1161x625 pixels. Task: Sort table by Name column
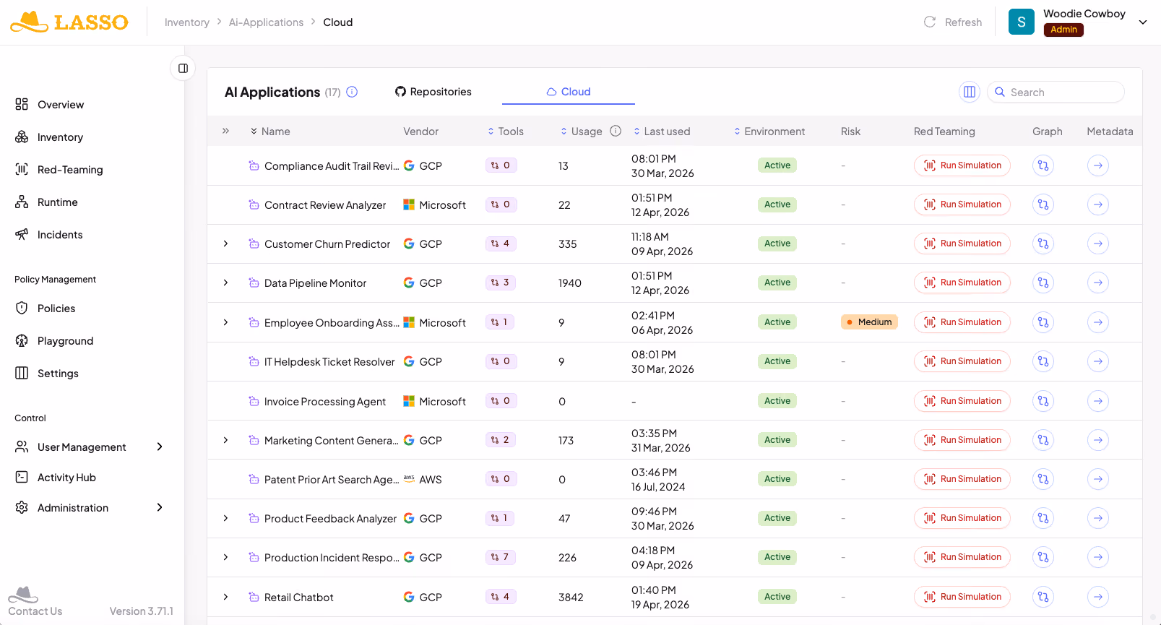tap(270, 132)
